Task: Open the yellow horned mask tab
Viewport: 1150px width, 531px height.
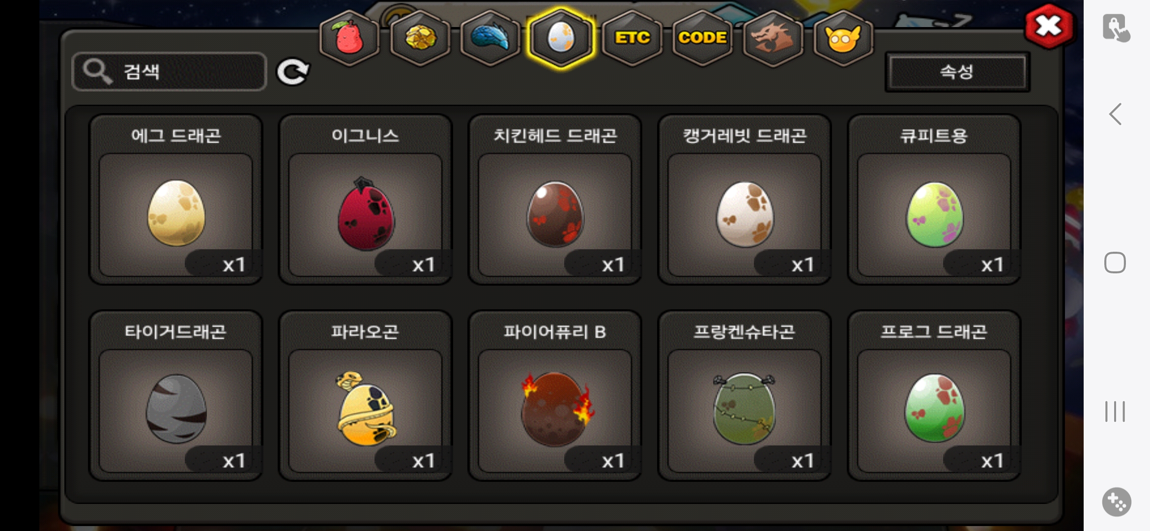Action: [843, 38]
